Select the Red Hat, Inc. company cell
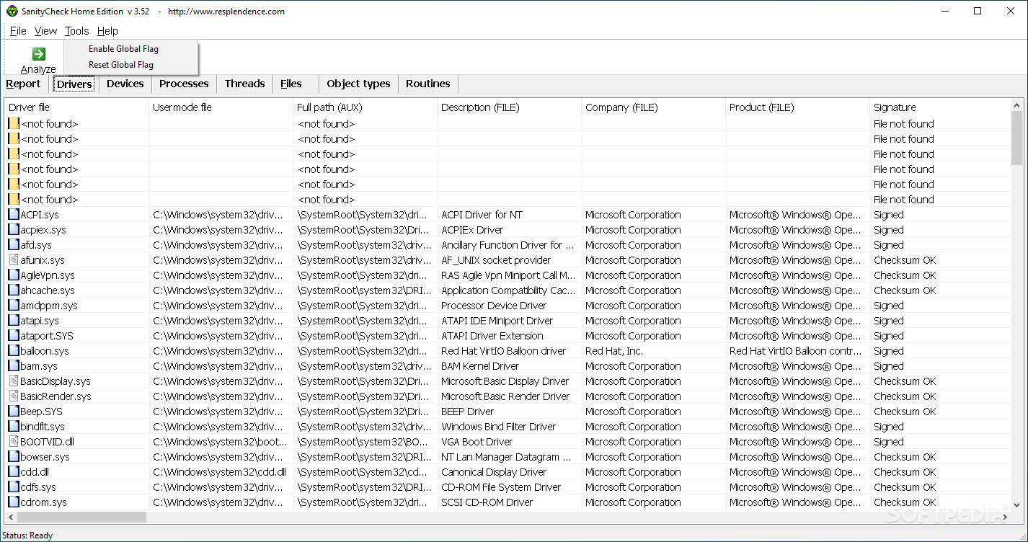This screenshot has width=1028, height=542. pyautogui.click(x=614, y=351)
